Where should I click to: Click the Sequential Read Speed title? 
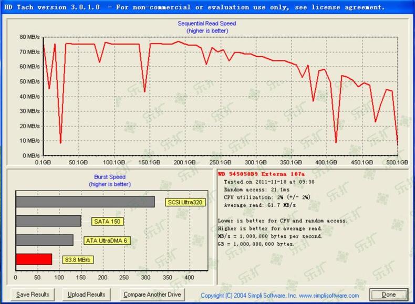pyautogui.click(x=206, y=24)
